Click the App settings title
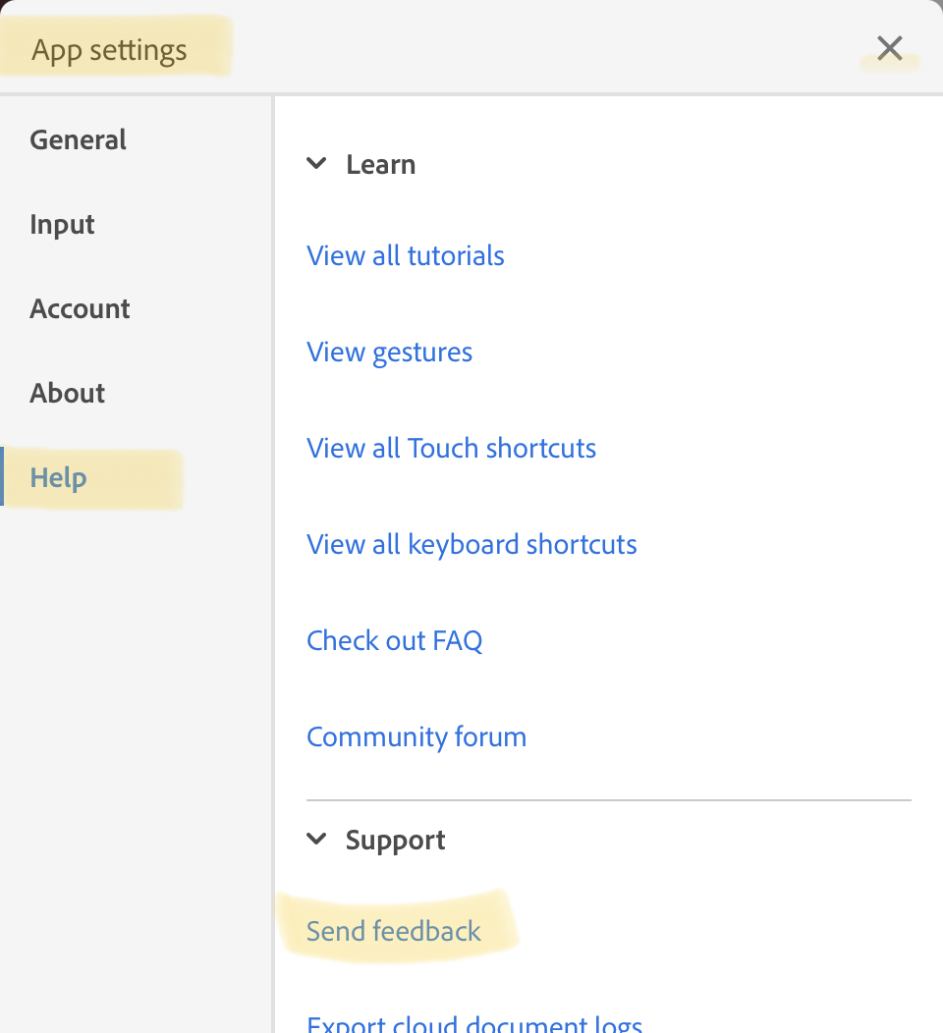943x1033 pixels. pyautogui.click(x=109, y=49)
